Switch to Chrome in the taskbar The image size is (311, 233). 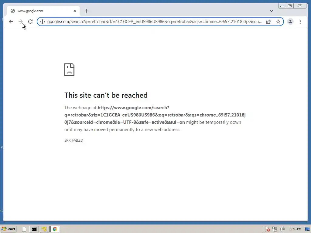point(55,229)
